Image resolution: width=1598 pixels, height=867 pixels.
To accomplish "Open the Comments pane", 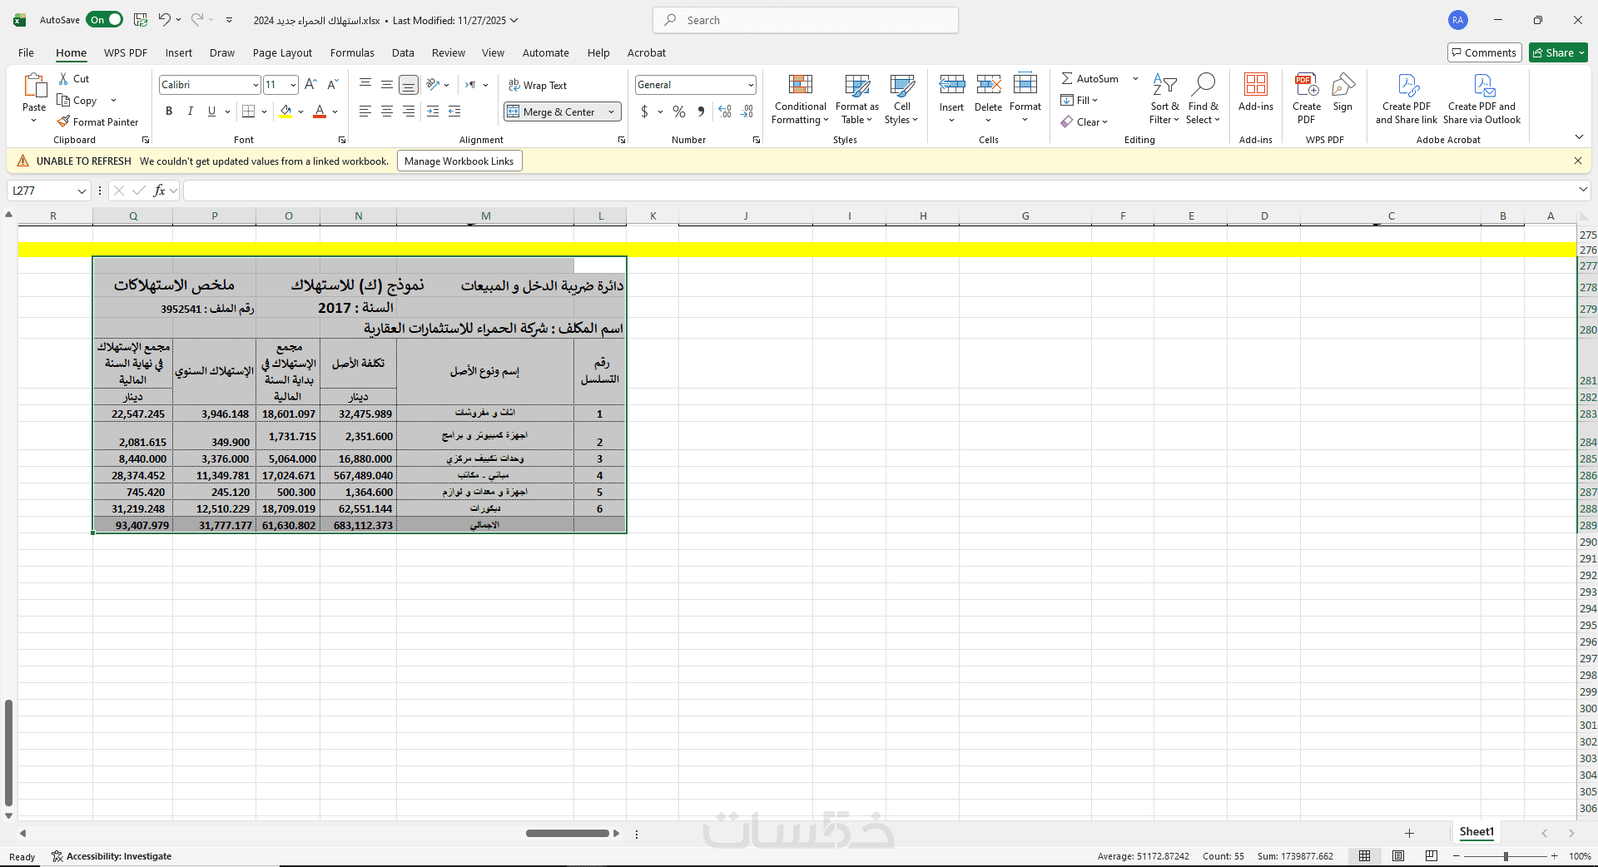I will click(x=1484, y=52).
